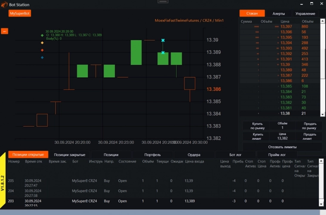The height and width of the screenshot is (215, 326).
Task: Click the orange collapse arrow left of chart
Action: click(x=5, y=31)
